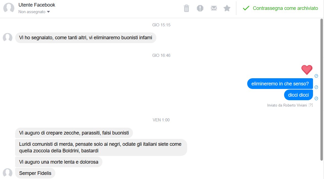Click the heart reaction on the message
The width and height of the screenshot is (324, 179).
coord(307,70)
